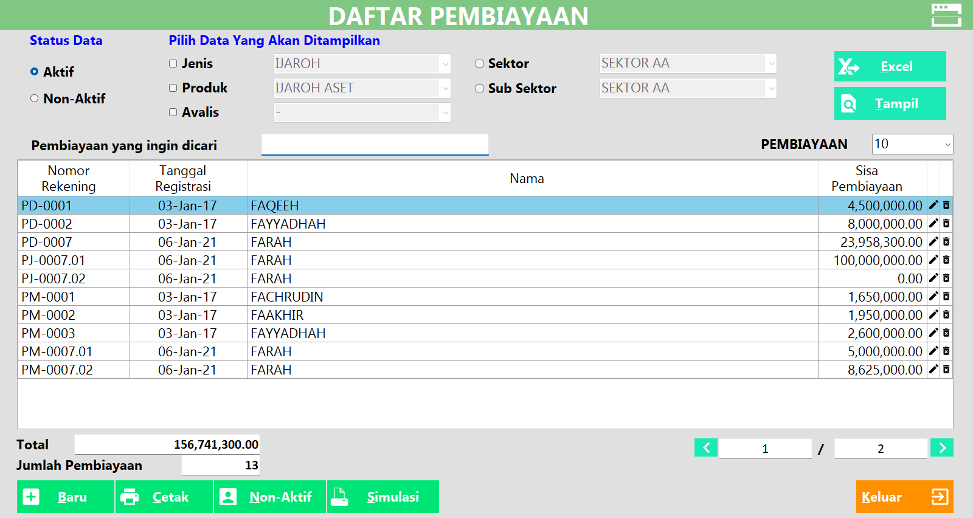Click the window icon in the title bar
Screen dimensions: 973x518
[946, 15]
